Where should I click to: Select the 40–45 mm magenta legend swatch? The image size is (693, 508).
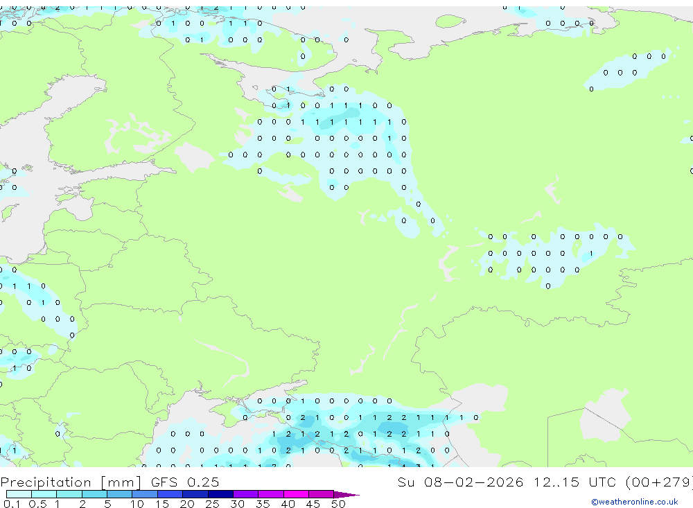(x=296, y=494)
